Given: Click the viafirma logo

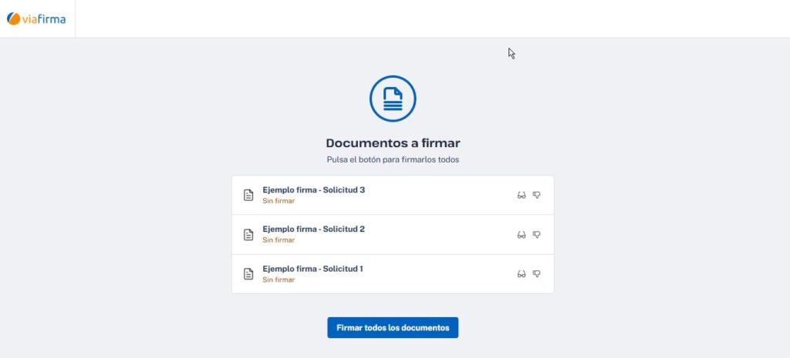Looking at the screenshot, I should 35,18.
